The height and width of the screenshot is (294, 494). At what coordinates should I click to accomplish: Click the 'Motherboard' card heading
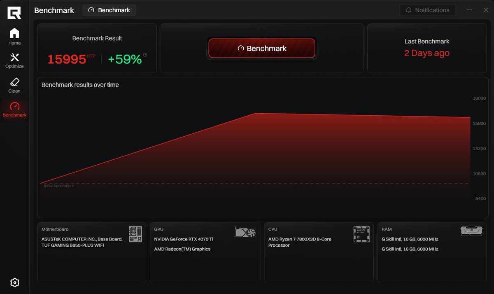click(x=55, y=229)
